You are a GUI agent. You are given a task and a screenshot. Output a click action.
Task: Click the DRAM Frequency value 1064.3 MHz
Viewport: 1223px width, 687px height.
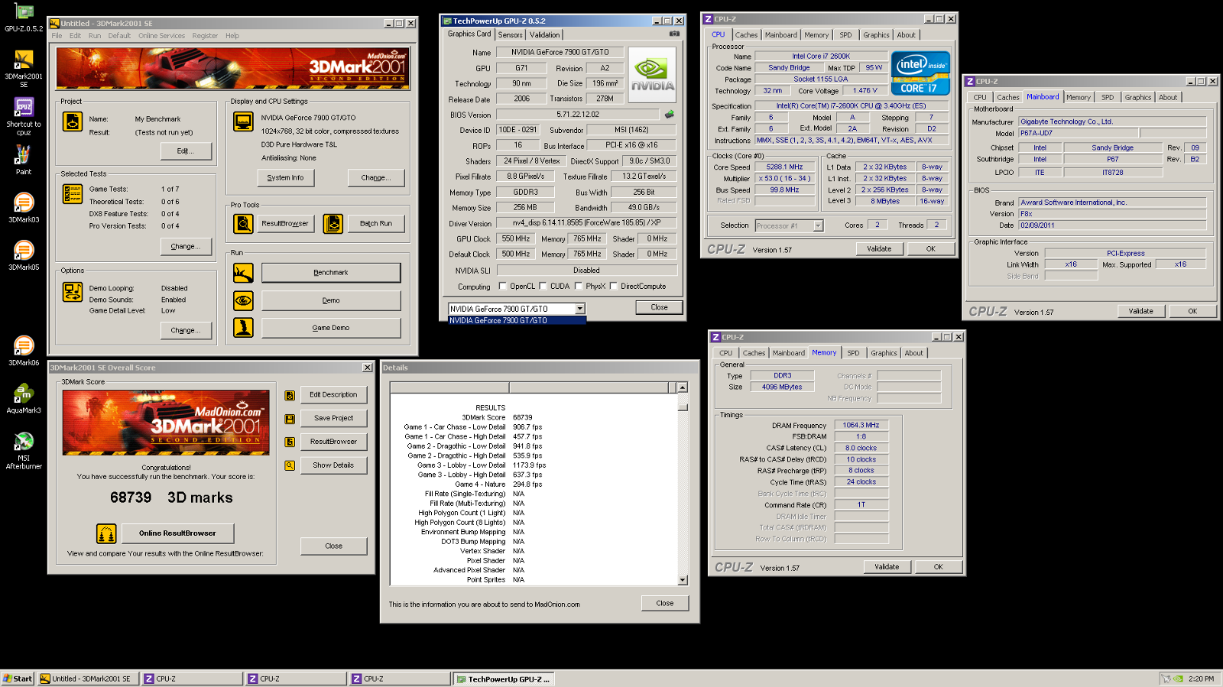[x=861, y=426]
